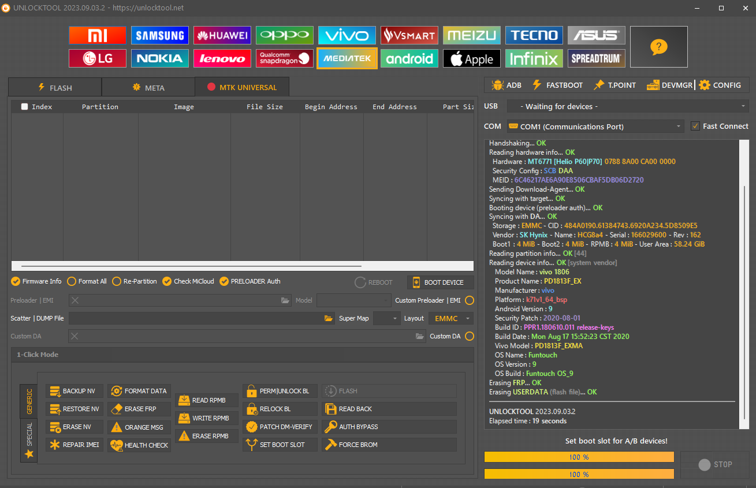The image size is (756, 488).
Task: Click the AUTH BYPASS button
Action: click(x=389, y=427)
